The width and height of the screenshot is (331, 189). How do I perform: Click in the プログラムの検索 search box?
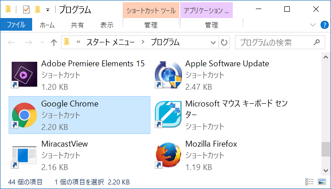(280, 42)
